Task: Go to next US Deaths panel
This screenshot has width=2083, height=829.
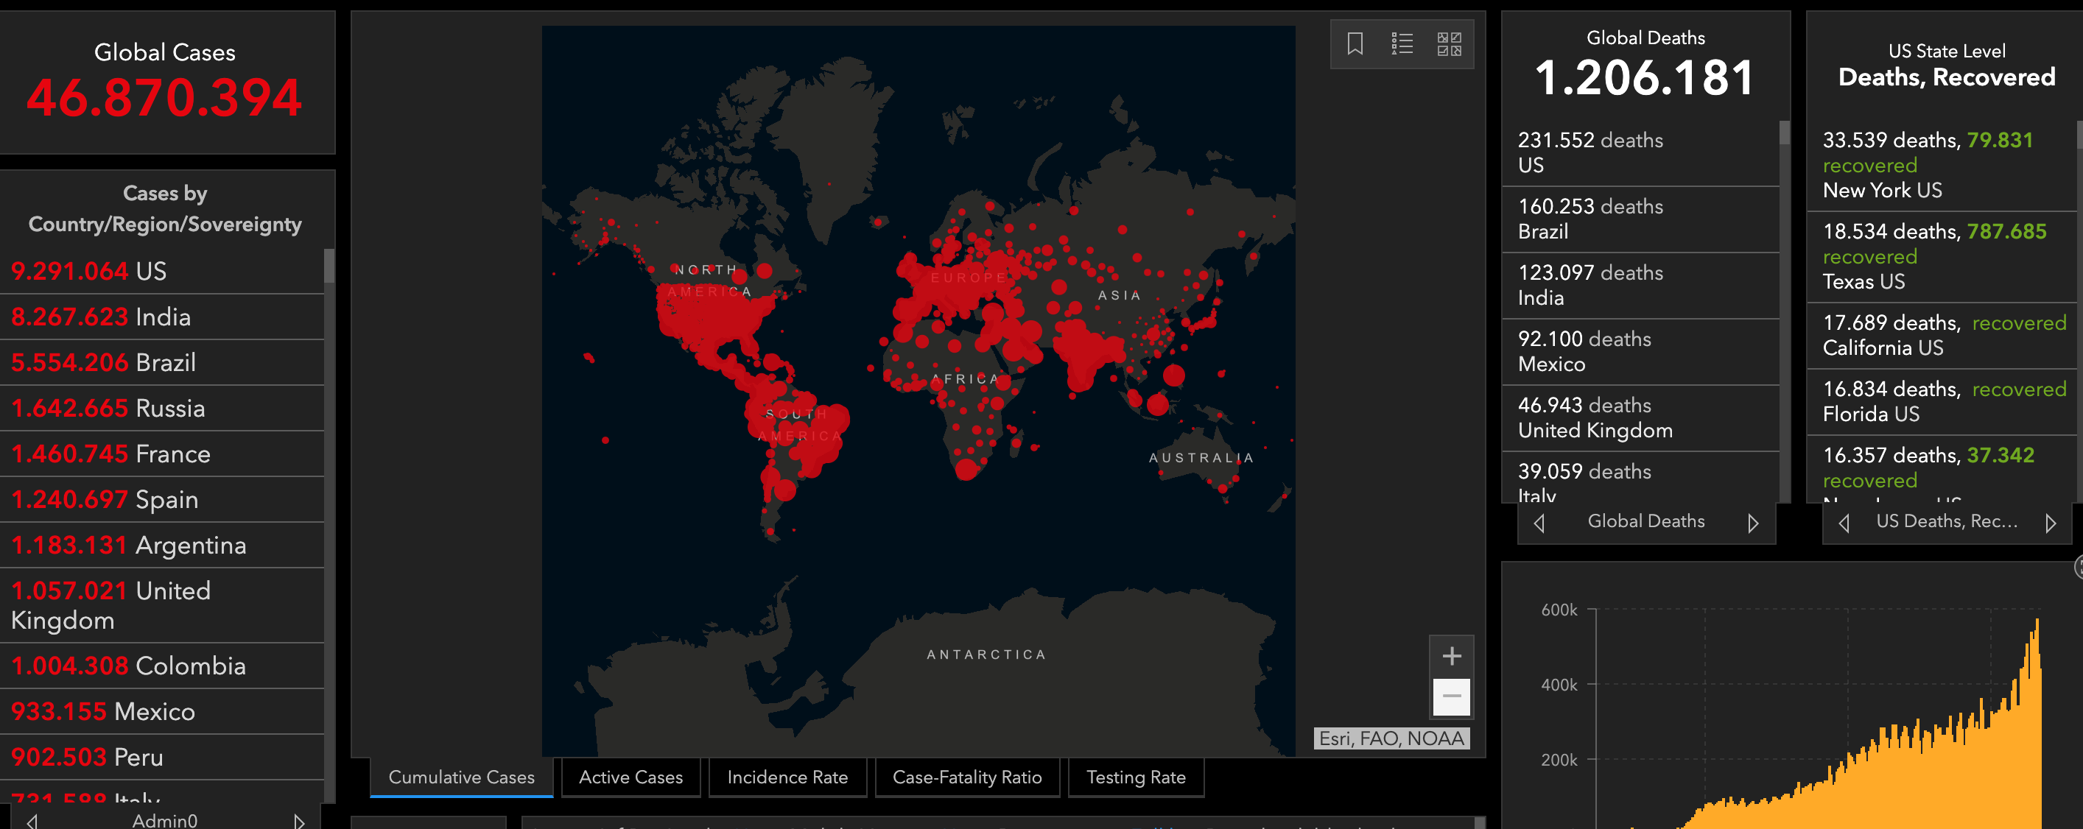Action: [2051, 523]
